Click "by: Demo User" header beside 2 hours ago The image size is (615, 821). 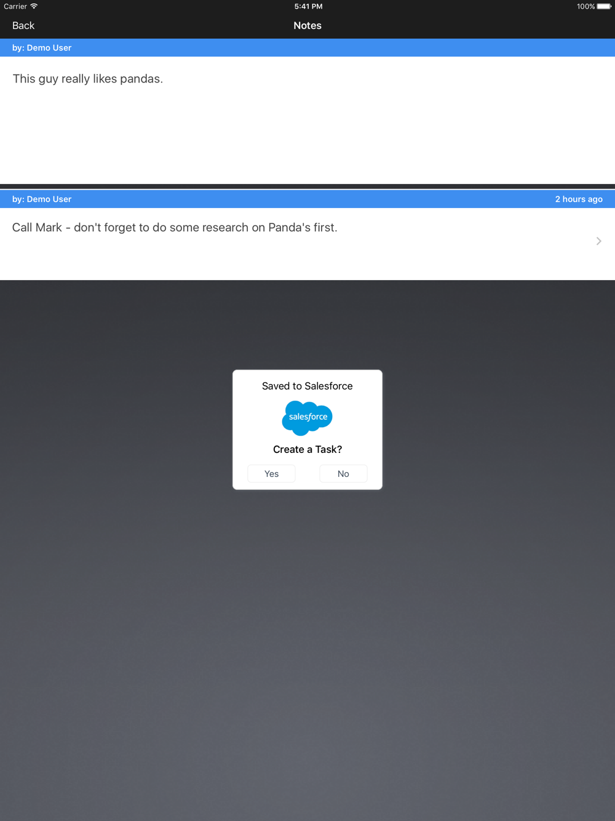tap(42, 199)
